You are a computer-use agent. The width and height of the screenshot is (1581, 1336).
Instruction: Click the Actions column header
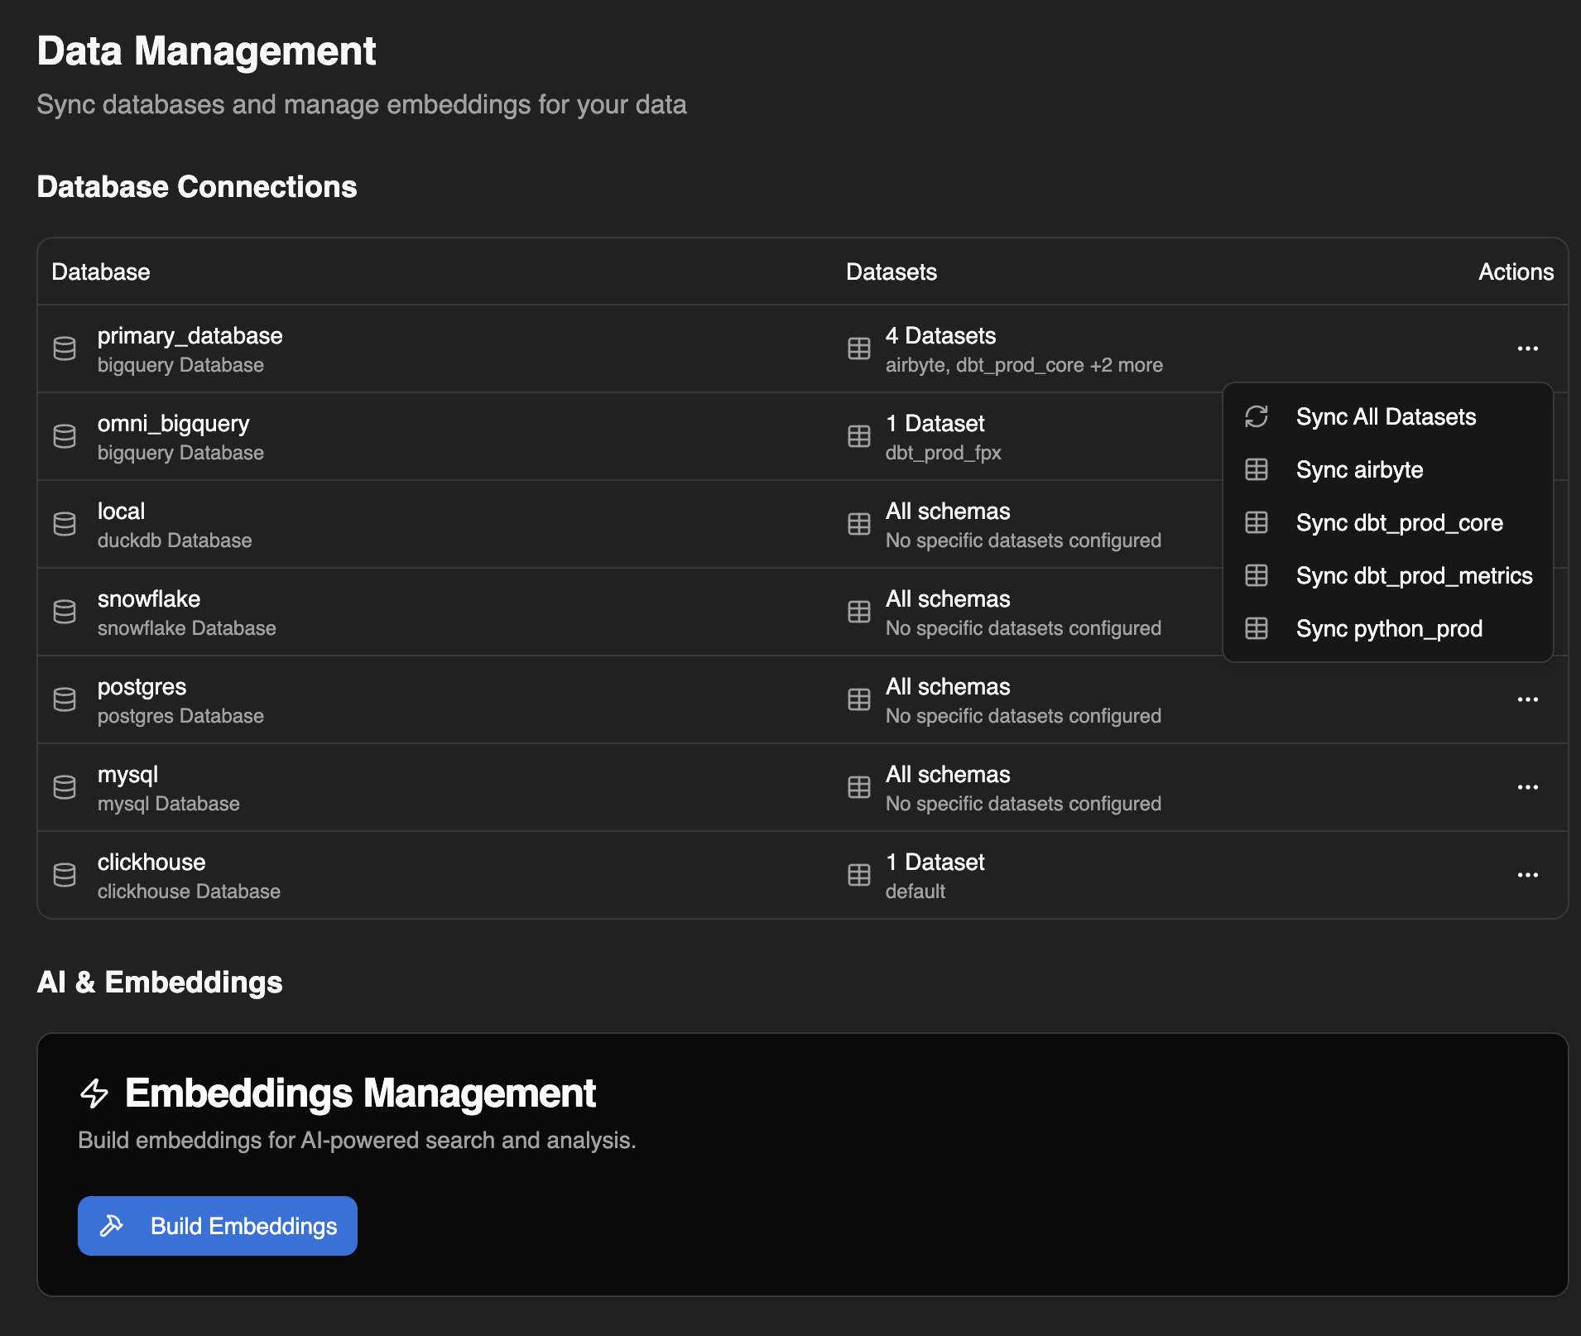pyautogui.click(x=1516, y=272)
